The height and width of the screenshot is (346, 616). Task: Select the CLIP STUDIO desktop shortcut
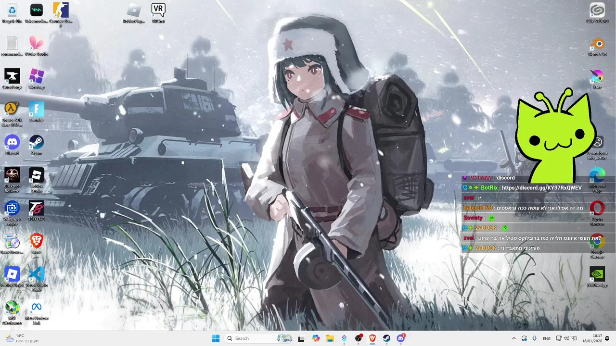(x=597, y=13)
